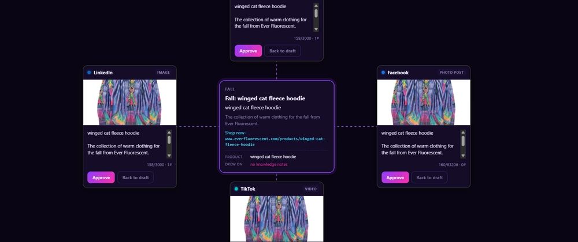Click the DREW ON label
Image resolution: width=578 pixels, height=242 pixels.
click(234, 164)
